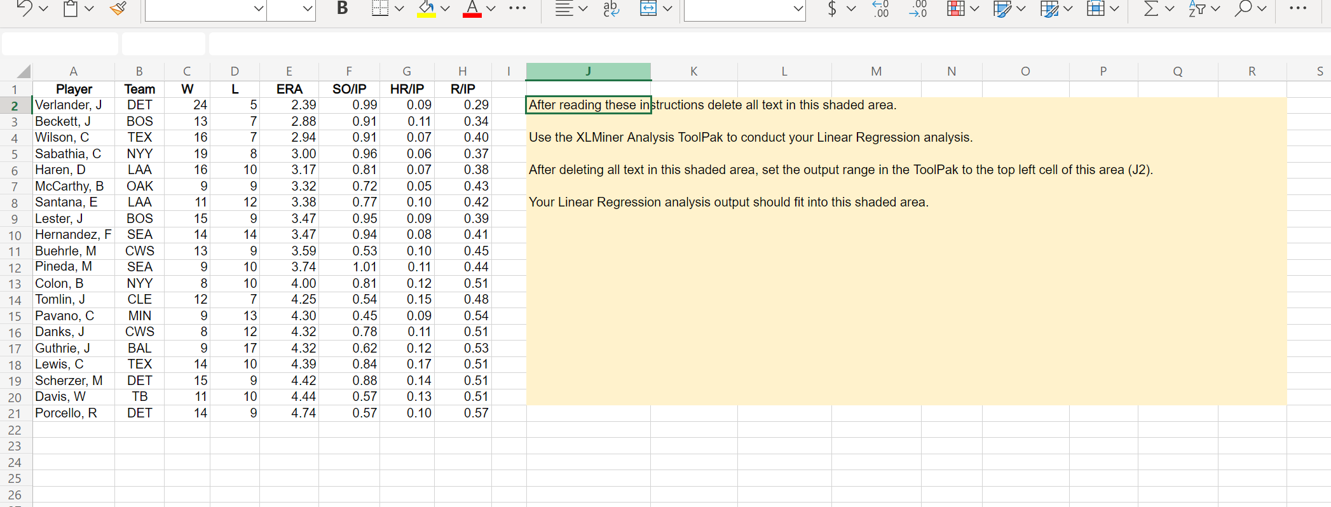Viewport: 1331px width, 507px height.
Task: Select the 'TB' team cell
Action: click(x=139, y=396)
